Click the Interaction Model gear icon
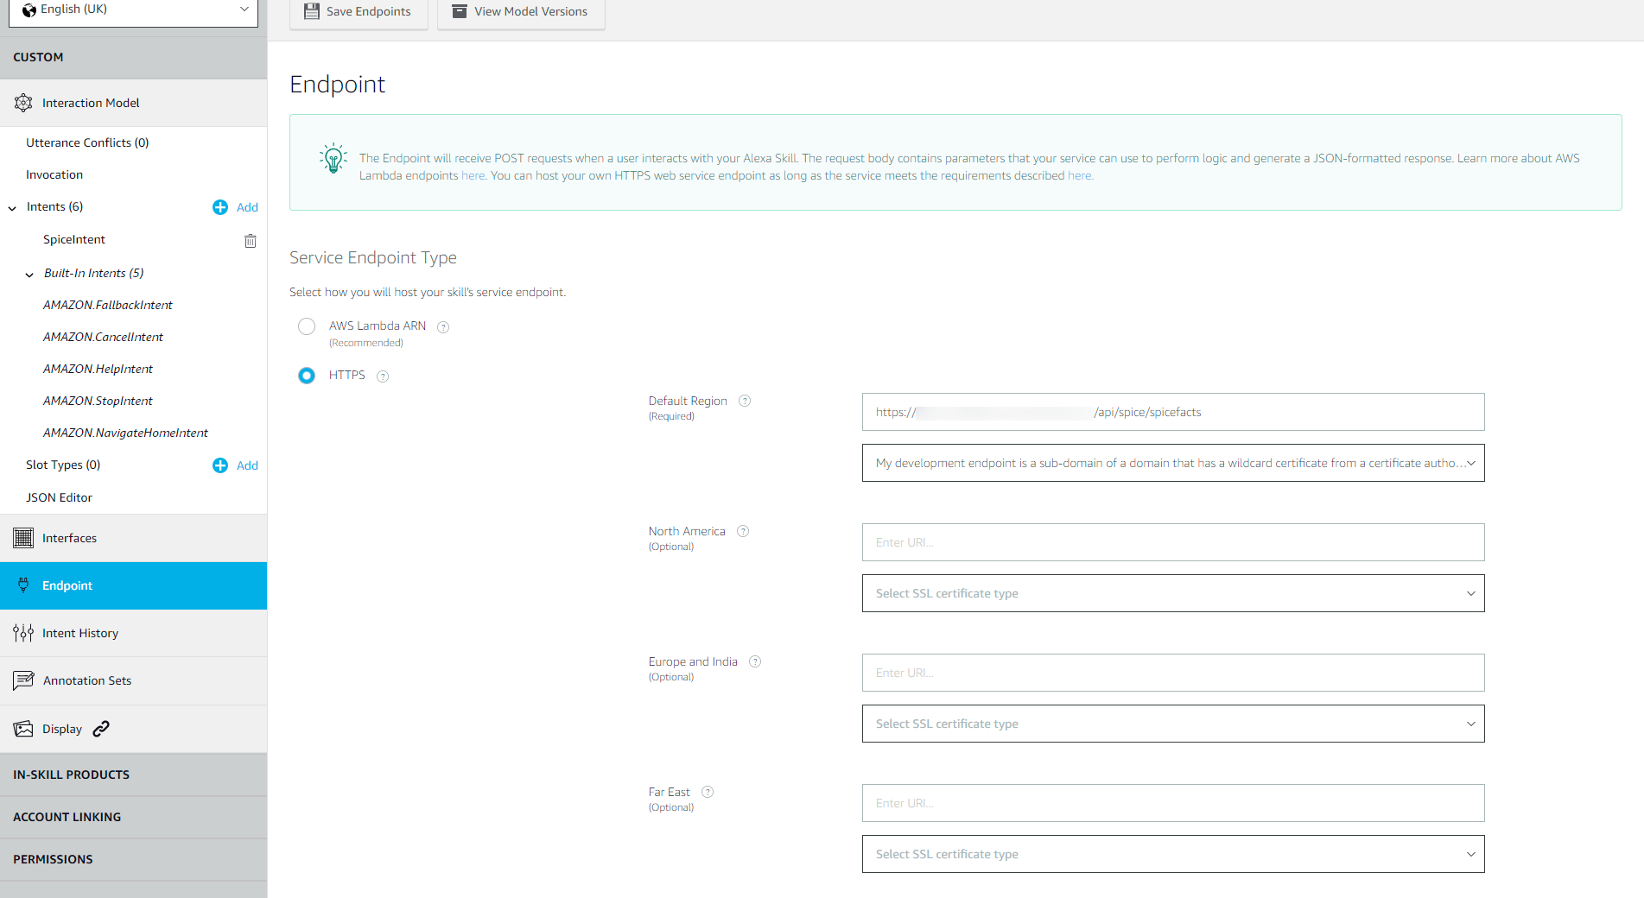 [23, 103]
